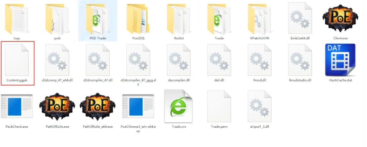Click the 'Trade.pem' file name
367x147 pixels.
(219, 127)
